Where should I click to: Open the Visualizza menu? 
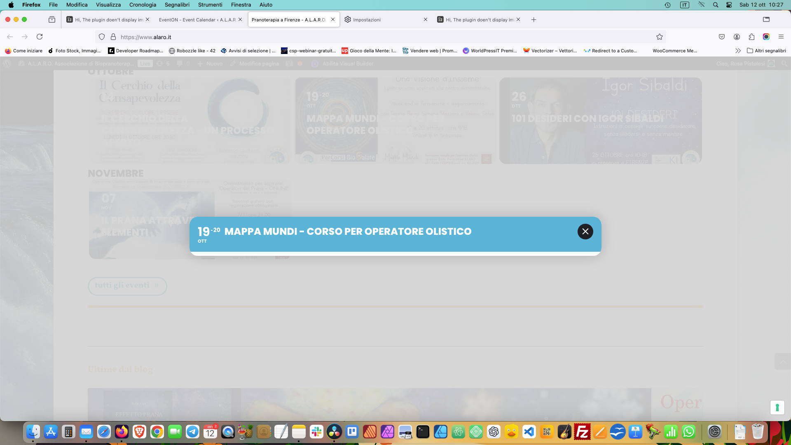[x=108, y=5]
